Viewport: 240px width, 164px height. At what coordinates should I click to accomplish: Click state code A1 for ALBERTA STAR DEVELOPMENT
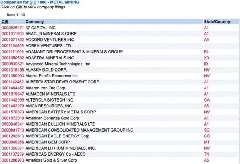click(x=206, y=82)
